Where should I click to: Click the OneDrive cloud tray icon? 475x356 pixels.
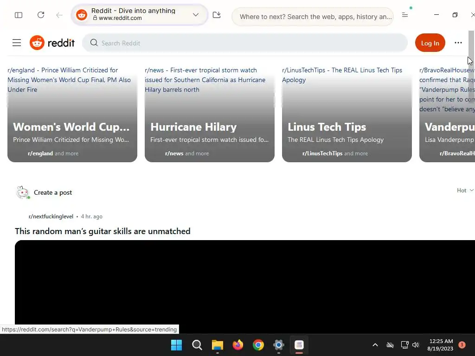pyautogui.click(x=390, y=345)
